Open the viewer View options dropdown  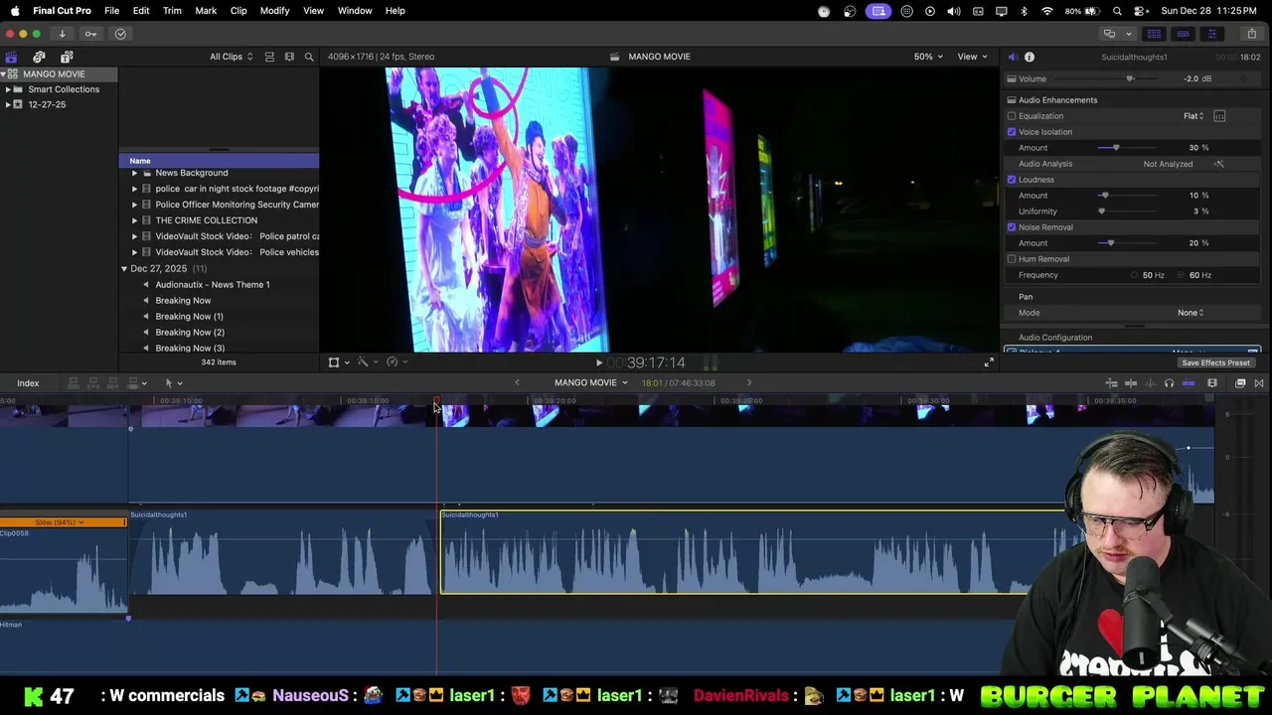(972, 57)
